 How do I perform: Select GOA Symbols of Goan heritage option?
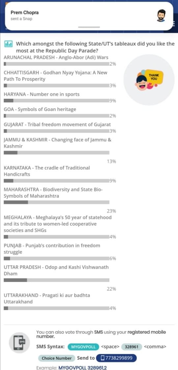[40, 109]
